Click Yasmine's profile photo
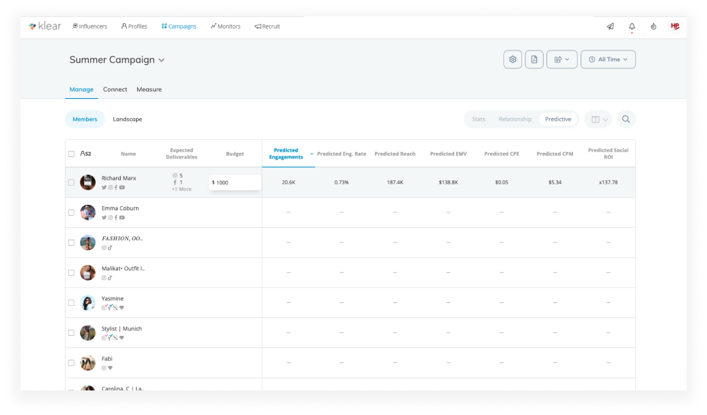This screenshot has width=707, height=415. point(87,303)
